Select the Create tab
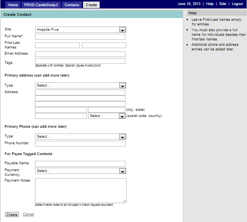Screen dimensions: 247x222 coord(91,5)
